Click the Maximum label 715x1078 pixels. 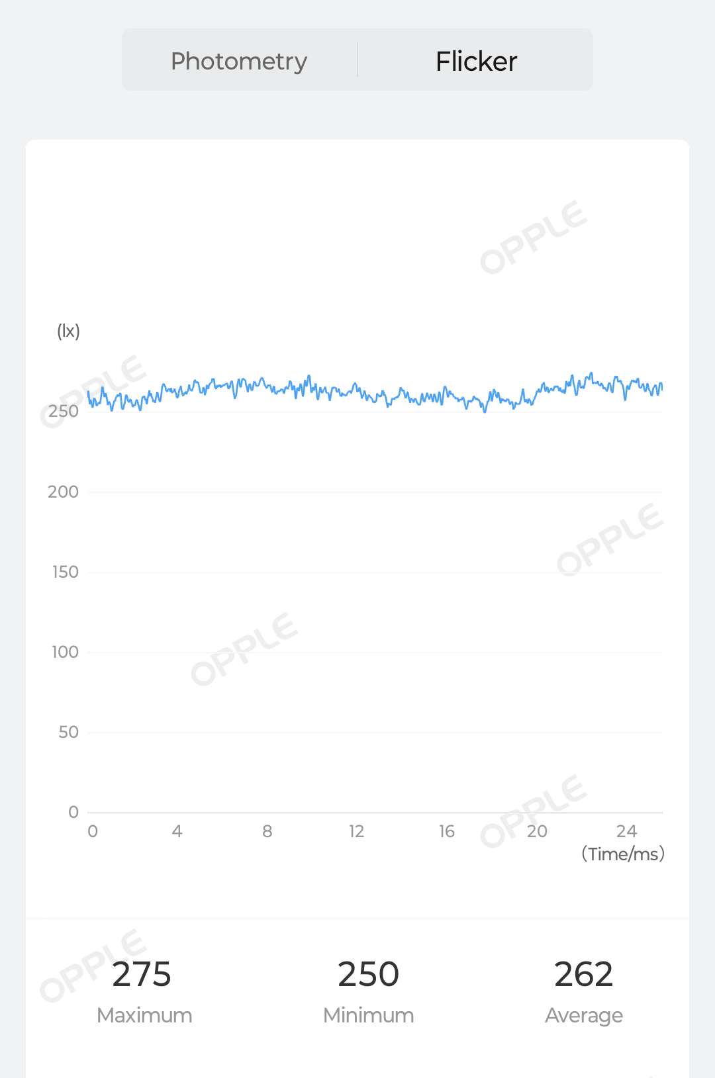144,1015
